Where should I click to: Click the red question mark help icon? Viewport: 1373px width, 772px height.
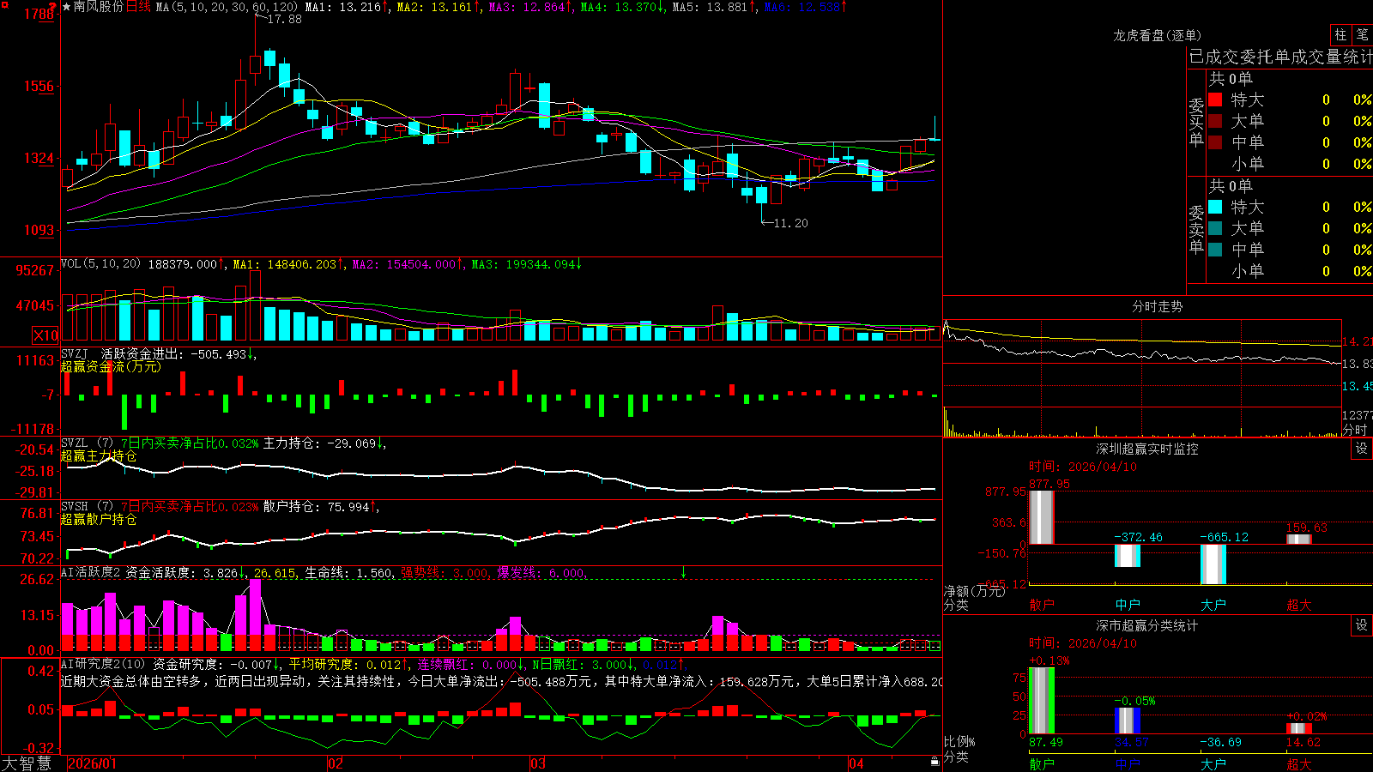pos(53,8)
